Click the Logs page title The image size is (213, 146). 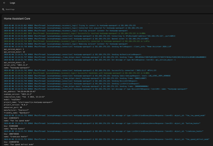pos(12,3)
